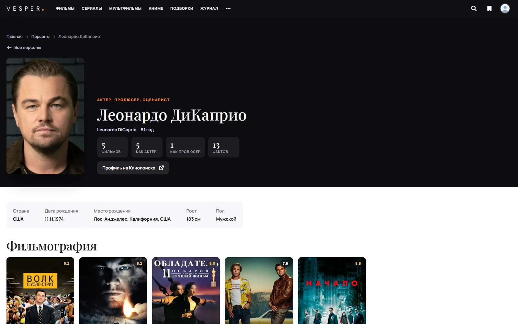This screenshot has width=518, height=324.
Task: Click the back arrow beside Все персоны
Action: click(9, 47)
